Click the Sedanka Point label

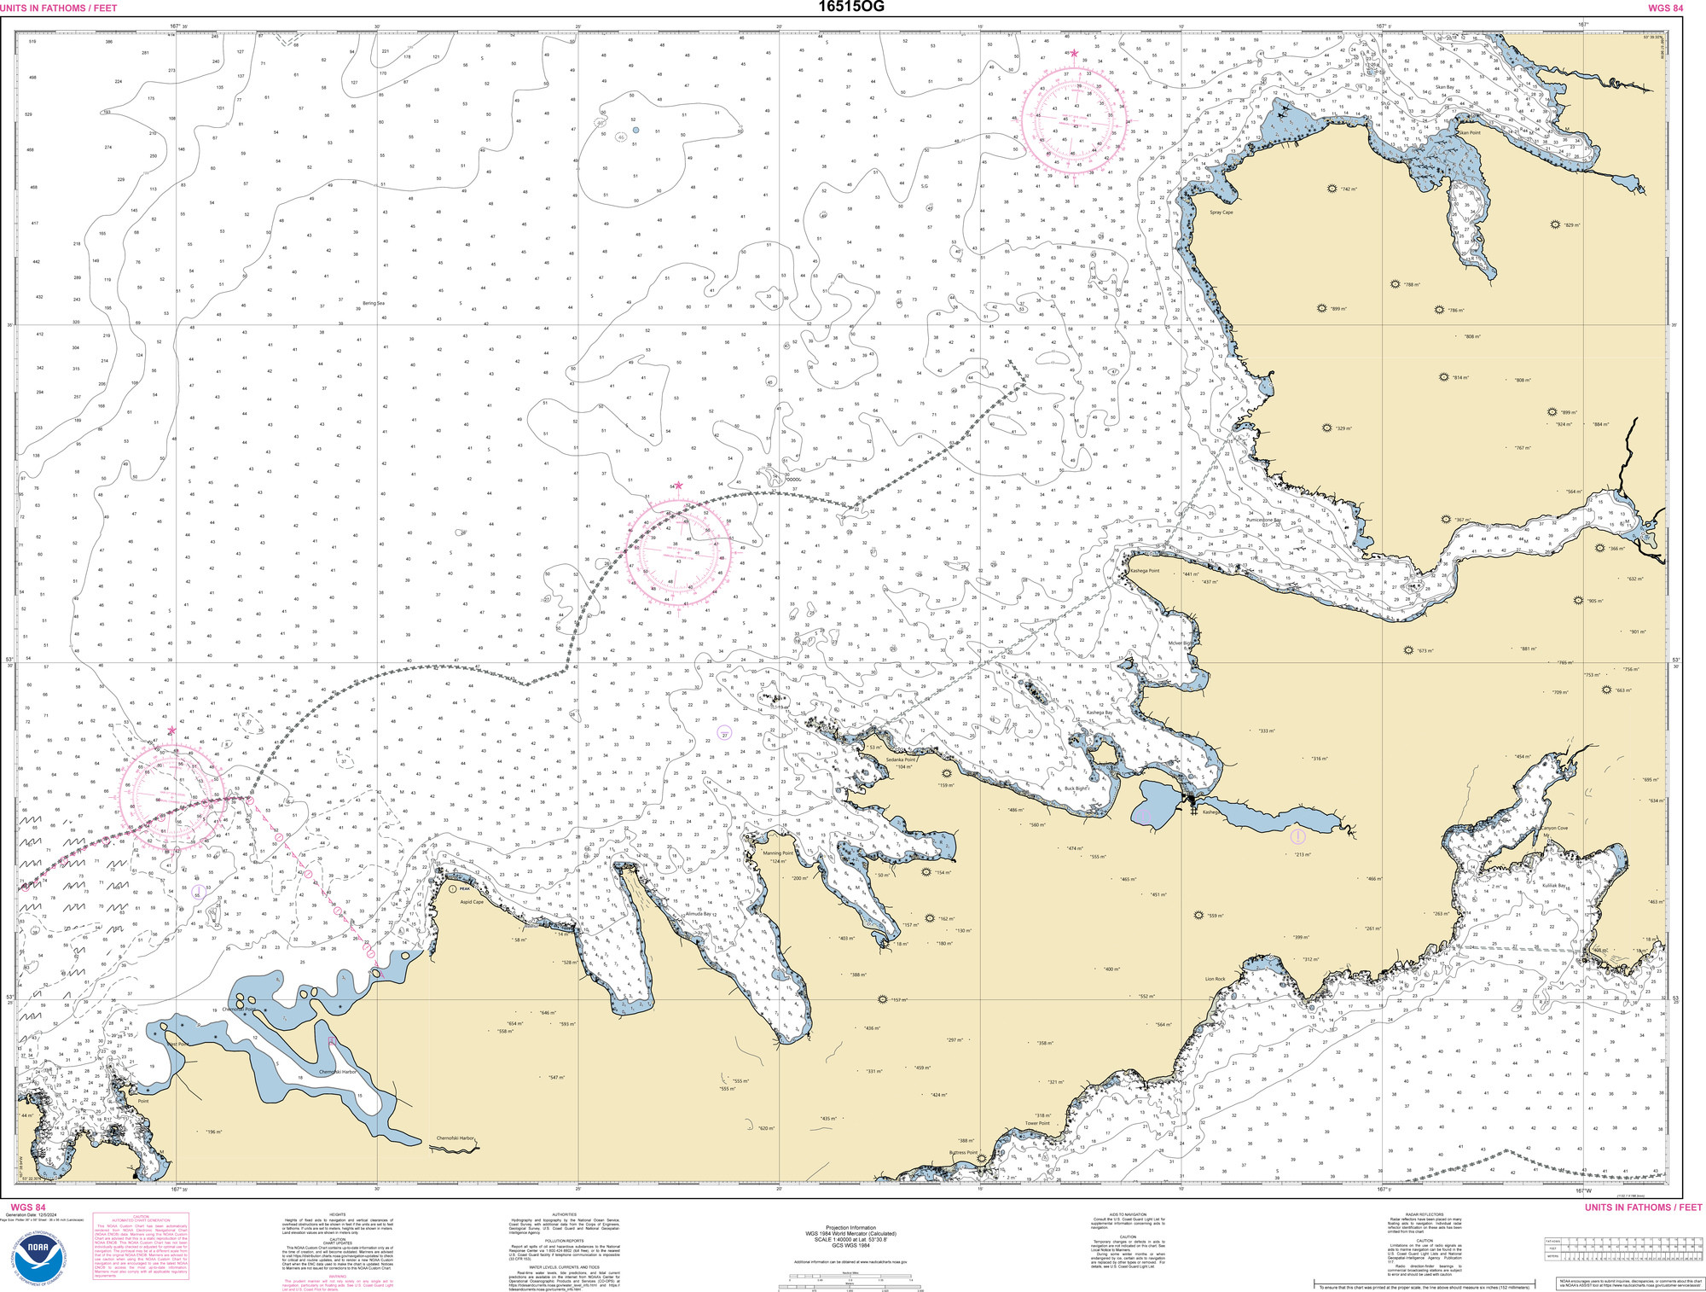(900, 759)
